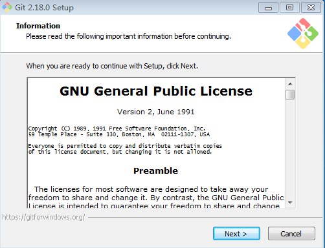Click the Copyright 1989, 1991 Free Software Foundation line
Image resolution: width=325 pixels, height=248 pixels.
117,129
